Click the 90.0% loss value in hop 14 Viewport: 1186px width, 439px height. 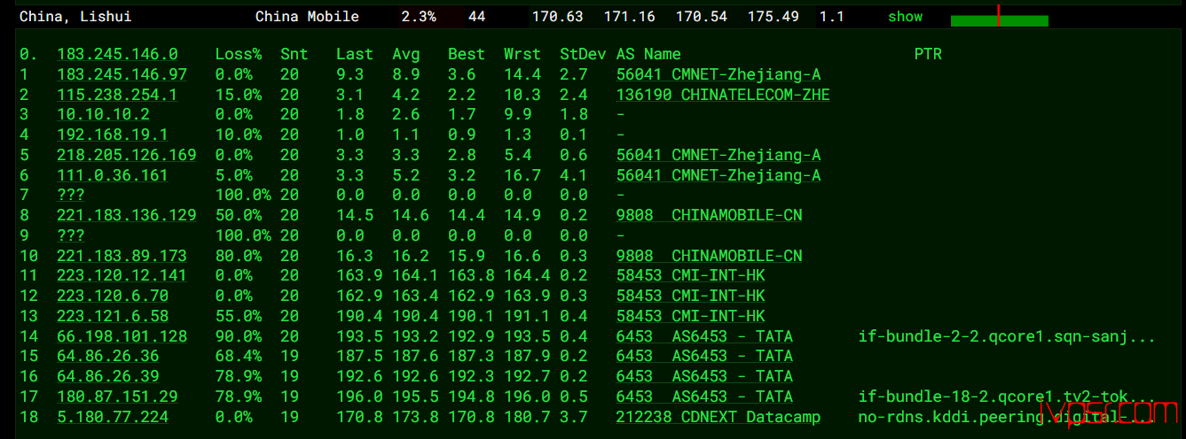[239, 336]
